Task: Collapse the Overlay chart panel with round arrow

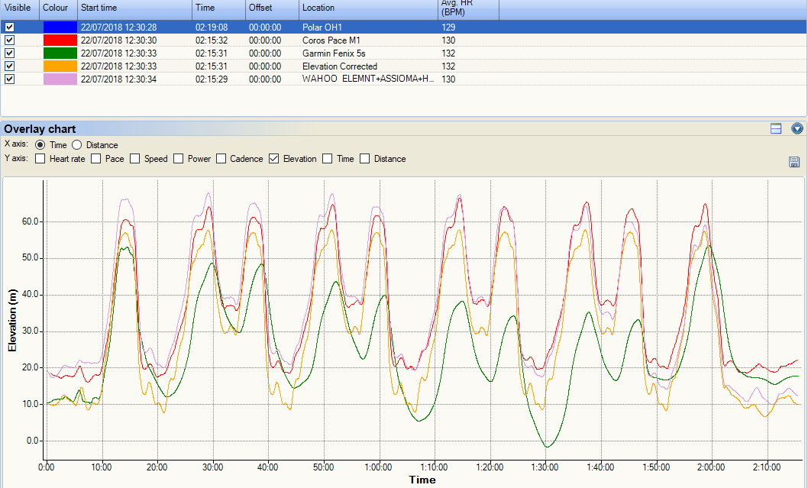Action: pos(797,129)
